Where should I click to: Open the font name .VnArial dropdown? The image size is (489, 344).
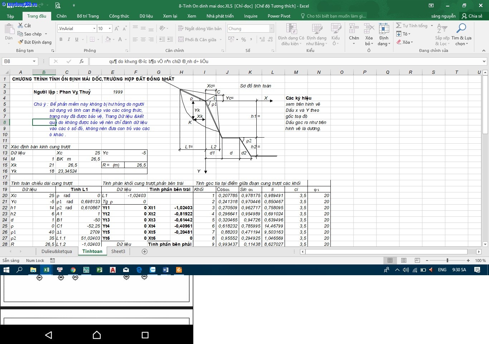(94, 29)
